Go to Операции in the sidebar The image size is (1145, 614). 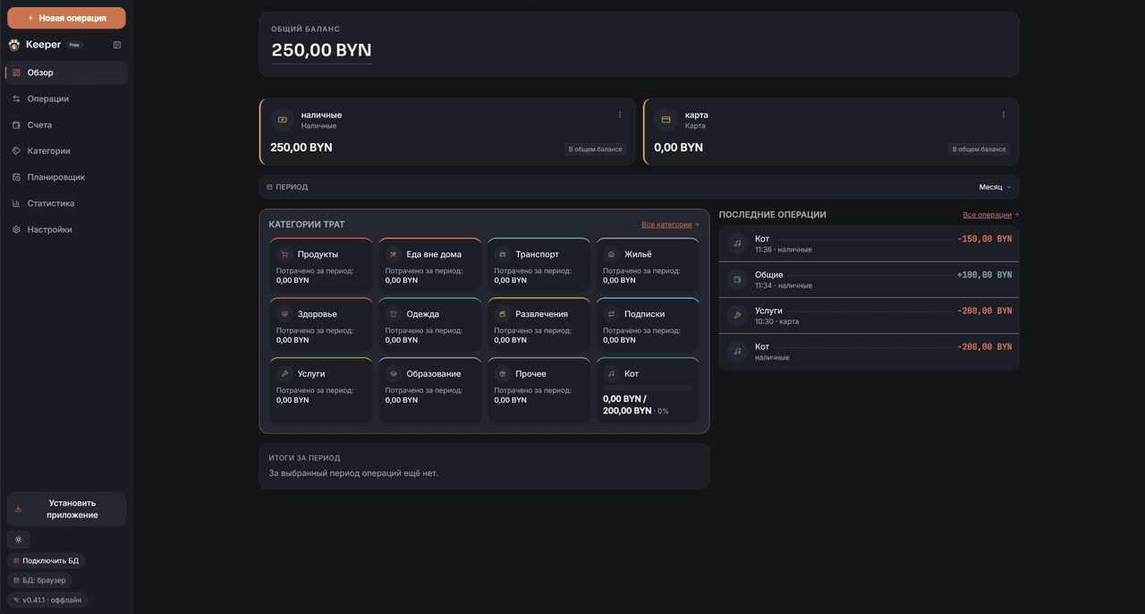point(67,98)
